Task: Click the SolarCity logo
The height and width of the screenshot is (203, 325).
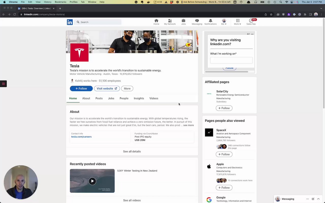Action: point(209,94)
